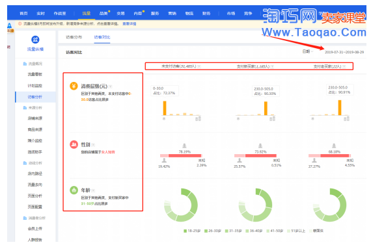Open 营销 in top navigation
The image size is (371, 249).
(x=172, y=14)
